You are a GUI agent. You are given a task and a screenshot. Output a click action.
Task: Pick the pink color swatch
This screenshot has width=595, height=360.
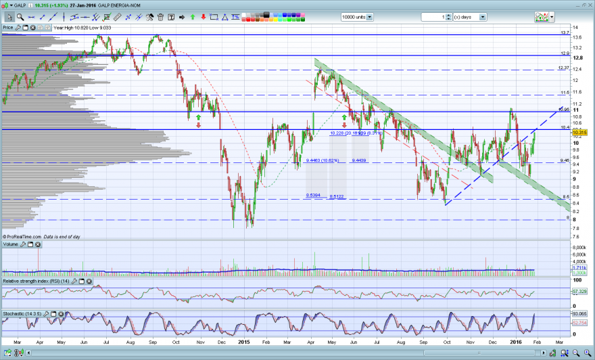302,15
